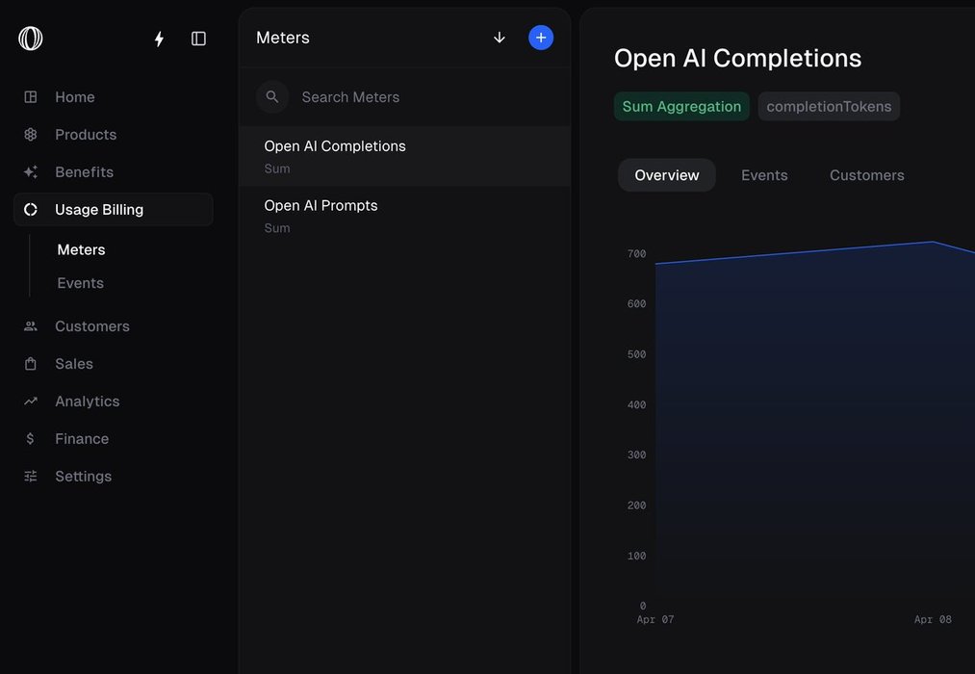
Task: Click the Products cube icon
Action: tap(31, 135)
